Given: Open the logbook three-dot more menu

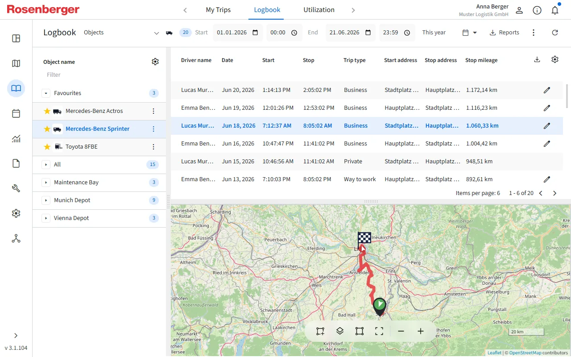Looking at the screenshot, I should (x=534, y=33).
